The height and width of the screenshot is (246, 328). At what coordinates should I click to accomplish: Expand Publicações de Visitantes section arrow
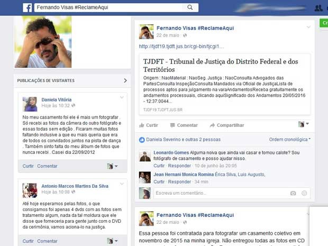pos(125,80)
